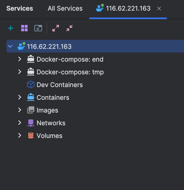The width and height of the screenshot is (184, 190).
Task: Collapse the 116.62.221.163 Docker node
Action: pyautogui.click(x=10, y=46)
